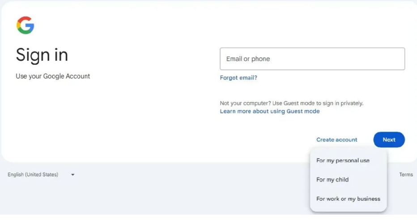Click the Use your Google Account subtitle
Viewport: 417px width, 220px height.
click(53, 76)
